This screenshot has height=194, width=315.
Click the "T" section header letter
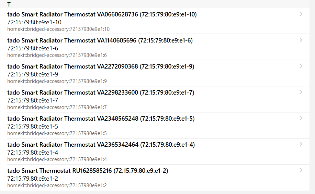pyautogui.click(x=9, y=4)
